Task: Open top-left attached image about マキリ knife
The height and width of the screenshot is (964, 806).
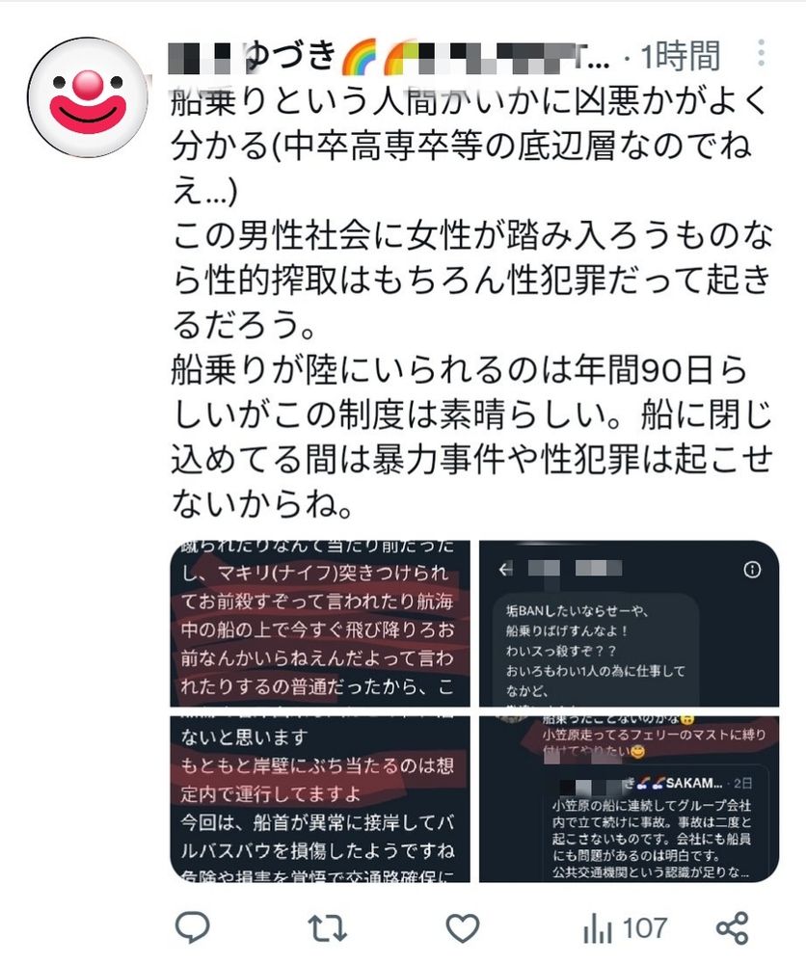Action: [320, 624]
